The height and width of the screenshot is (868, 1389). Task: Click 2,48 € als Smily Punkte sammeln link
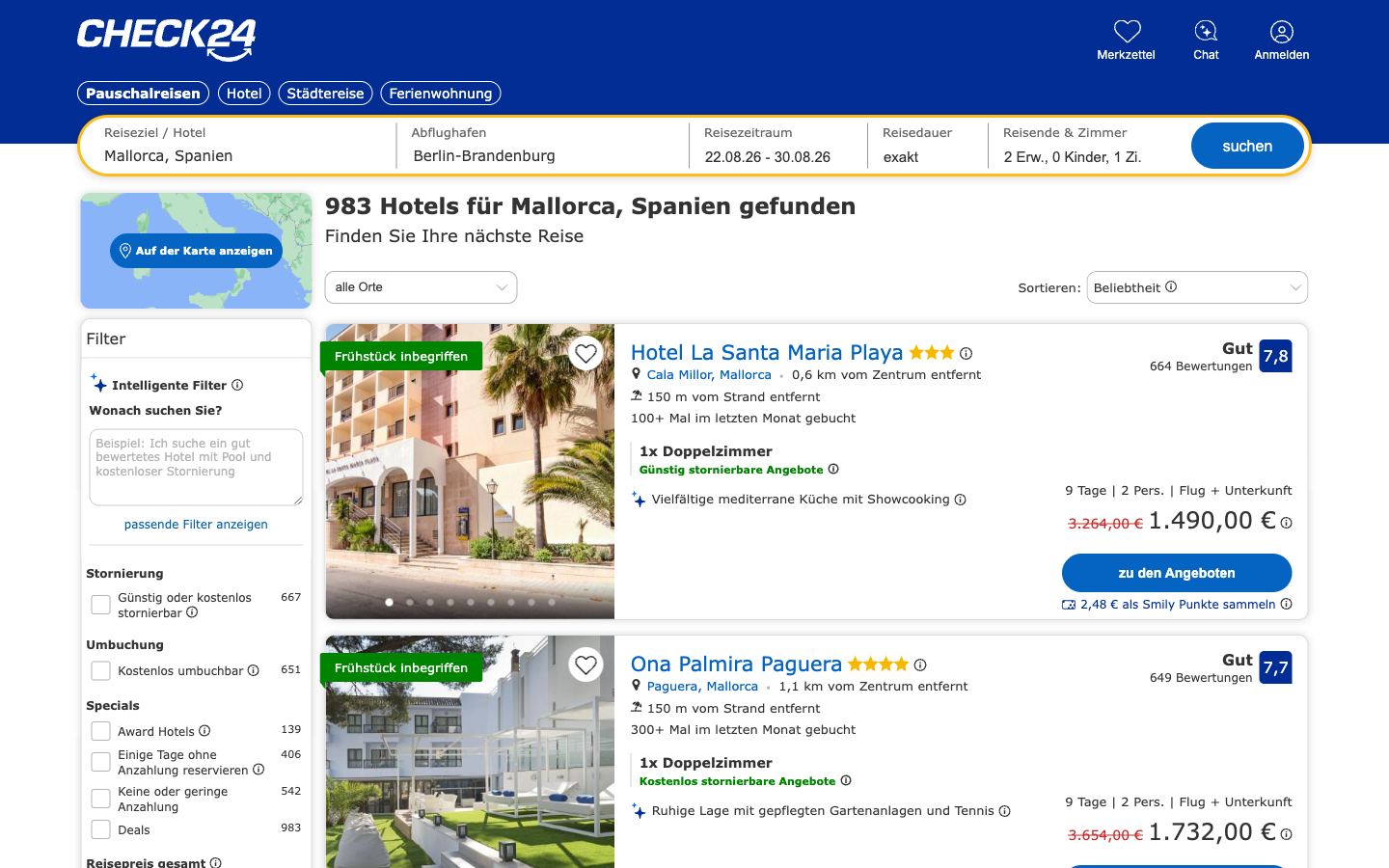(1178, 605)
